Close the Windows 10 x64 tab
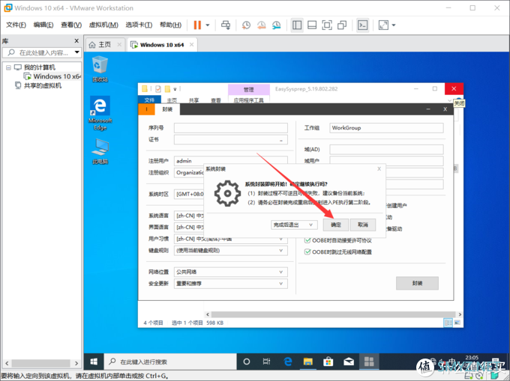This screenshot has width=510, height=381. (191, 44)
